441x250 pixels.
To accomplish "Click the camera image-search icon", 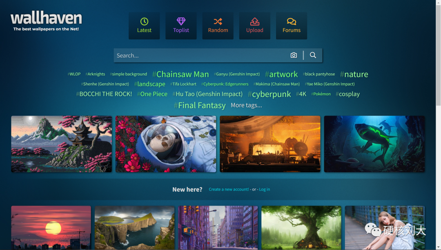I will (294, 55).
